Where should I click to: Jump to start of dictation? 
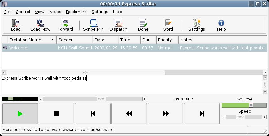click(93, 114)
